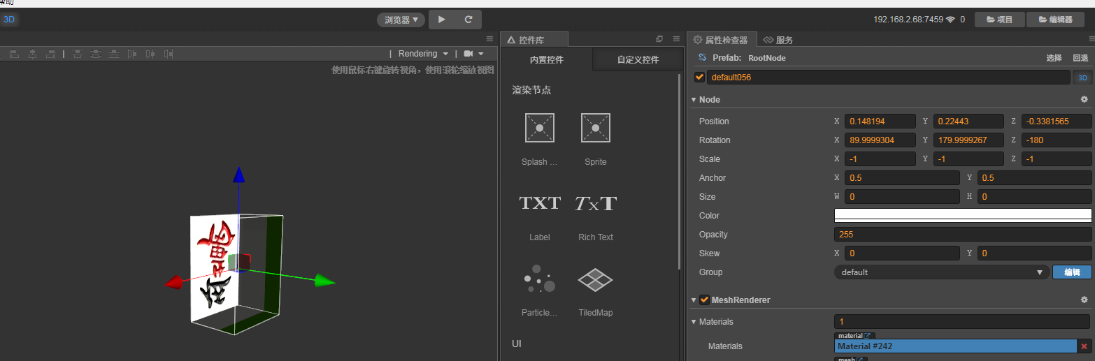Toggle the default056 node active checkbox

pyautogui.click(x=700, y=78)
